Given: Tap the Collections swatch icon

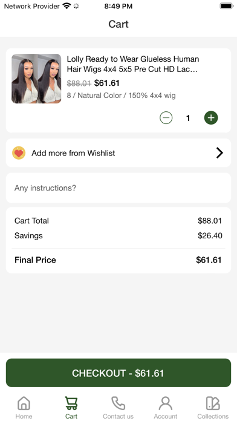Looking at the screenshot, I should tap(213, 403).
